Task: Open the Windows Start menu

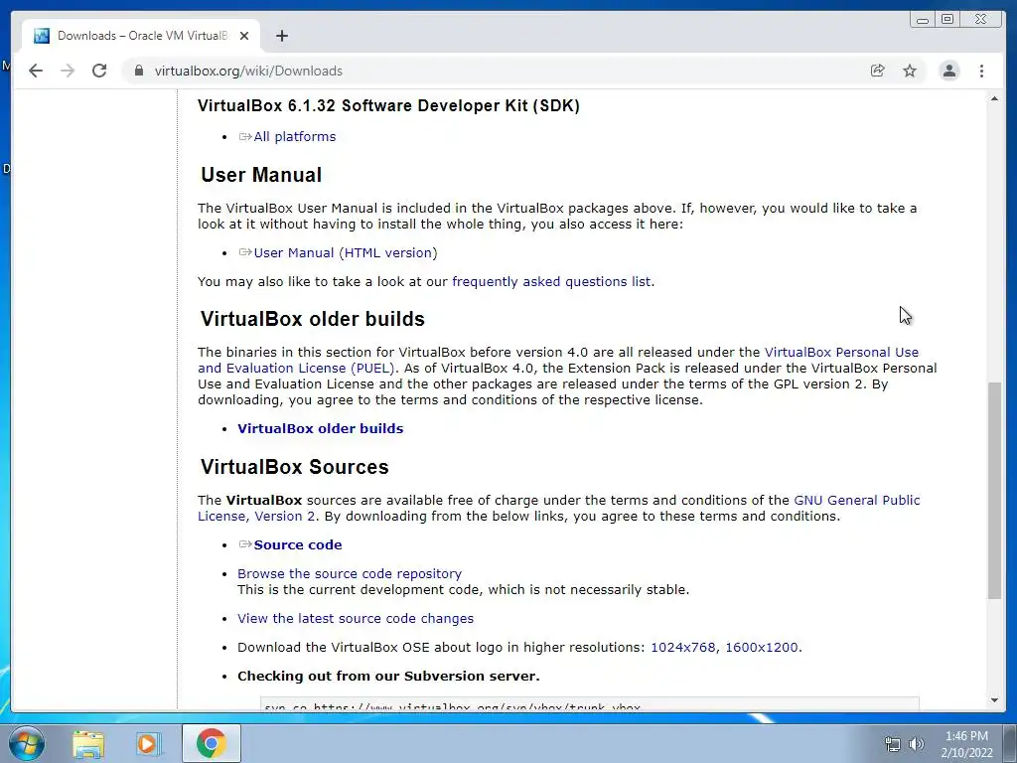Action: coord(27,743)
